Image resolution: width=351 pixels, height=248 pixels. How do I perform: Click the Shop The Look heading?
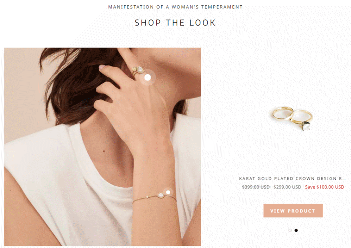point(175,23)
